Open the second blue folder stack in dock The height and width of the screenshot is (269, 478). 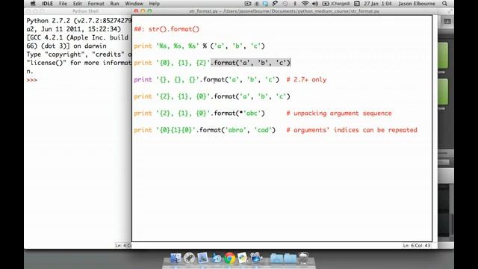290,258
